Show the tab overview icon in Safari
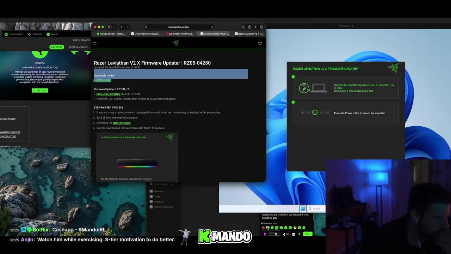 point(261,27)
